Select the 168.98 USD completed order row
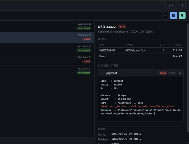 coord(47,26)
